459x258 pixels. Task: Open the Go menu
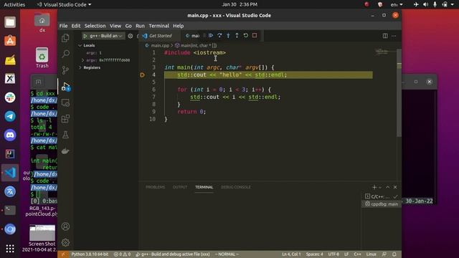[x=128, y=26]
